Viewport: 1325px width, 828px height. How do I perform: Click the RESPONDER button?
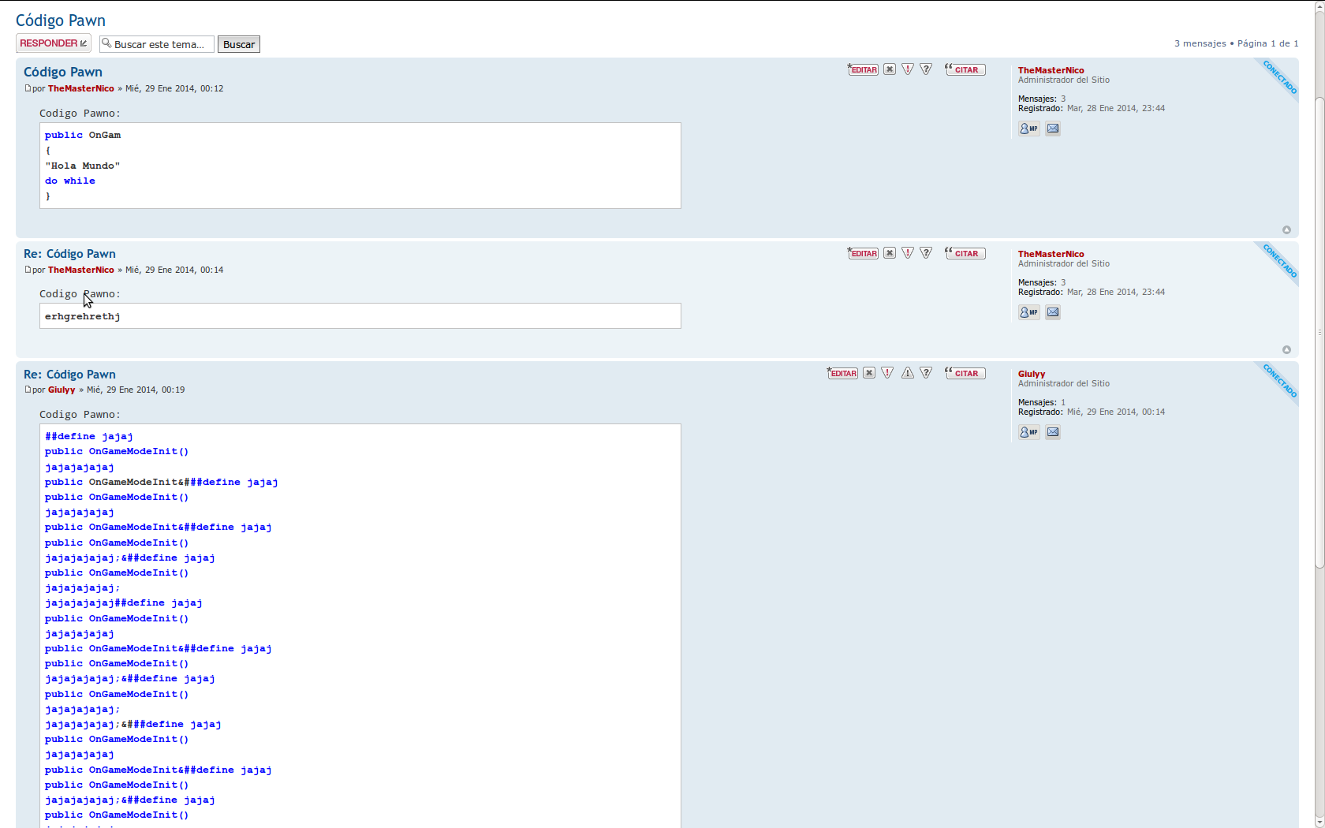pos(53,43)
